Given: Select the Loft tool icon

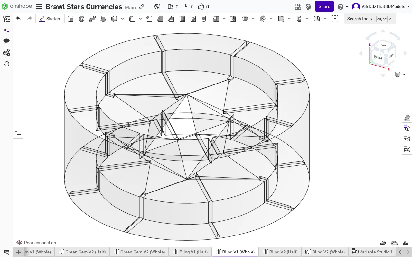Looking at the screenshot, I should (x=103, y=19).
